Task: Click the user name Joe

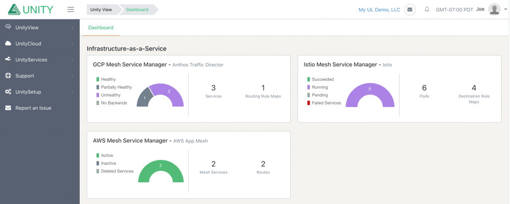Action: [x=480, y=9]
